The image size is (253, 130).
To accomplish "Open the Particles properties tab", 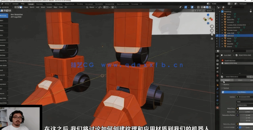I will point(217,92).
